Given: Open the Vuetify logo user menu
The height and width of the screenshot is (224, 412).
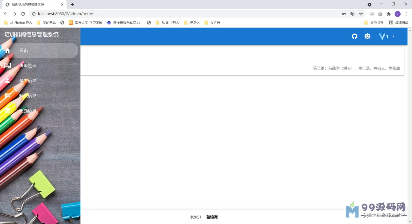Looking at the screenshot, I should click(x=382, y=36).
